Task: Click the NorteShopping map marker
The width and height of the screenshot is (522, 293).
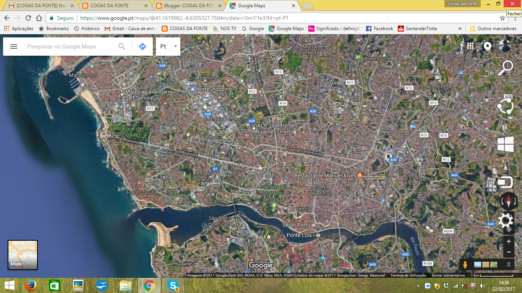Action: tap(193, 89)
